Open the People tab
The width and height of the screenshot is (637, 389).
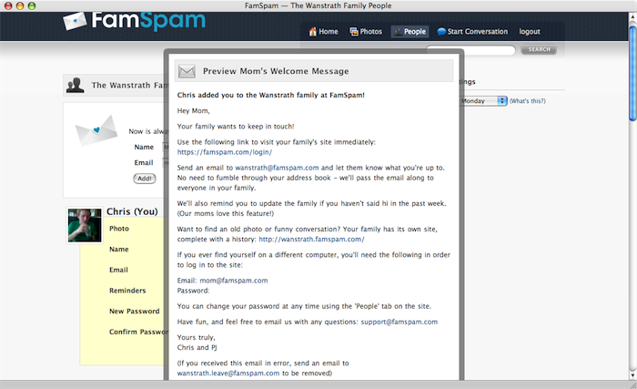pos(409,32)
